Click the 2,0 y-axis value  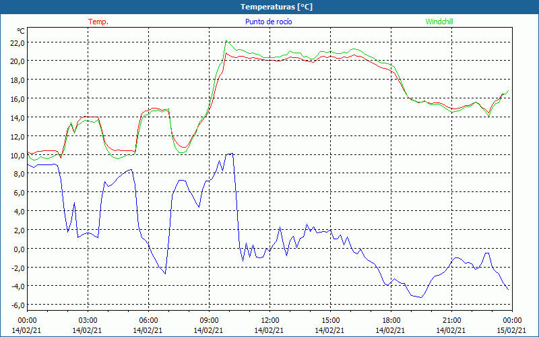[x=20, y=230]
